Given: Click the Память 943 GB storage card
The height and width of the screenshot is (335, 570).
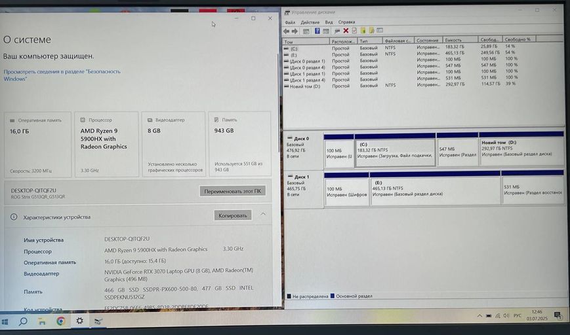Looking at the screenshot, I should [240, 144].
